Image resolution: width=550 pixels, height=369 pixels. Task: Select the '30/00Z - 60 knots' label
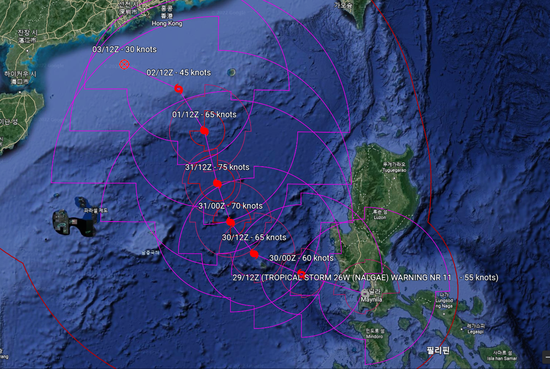301,258
